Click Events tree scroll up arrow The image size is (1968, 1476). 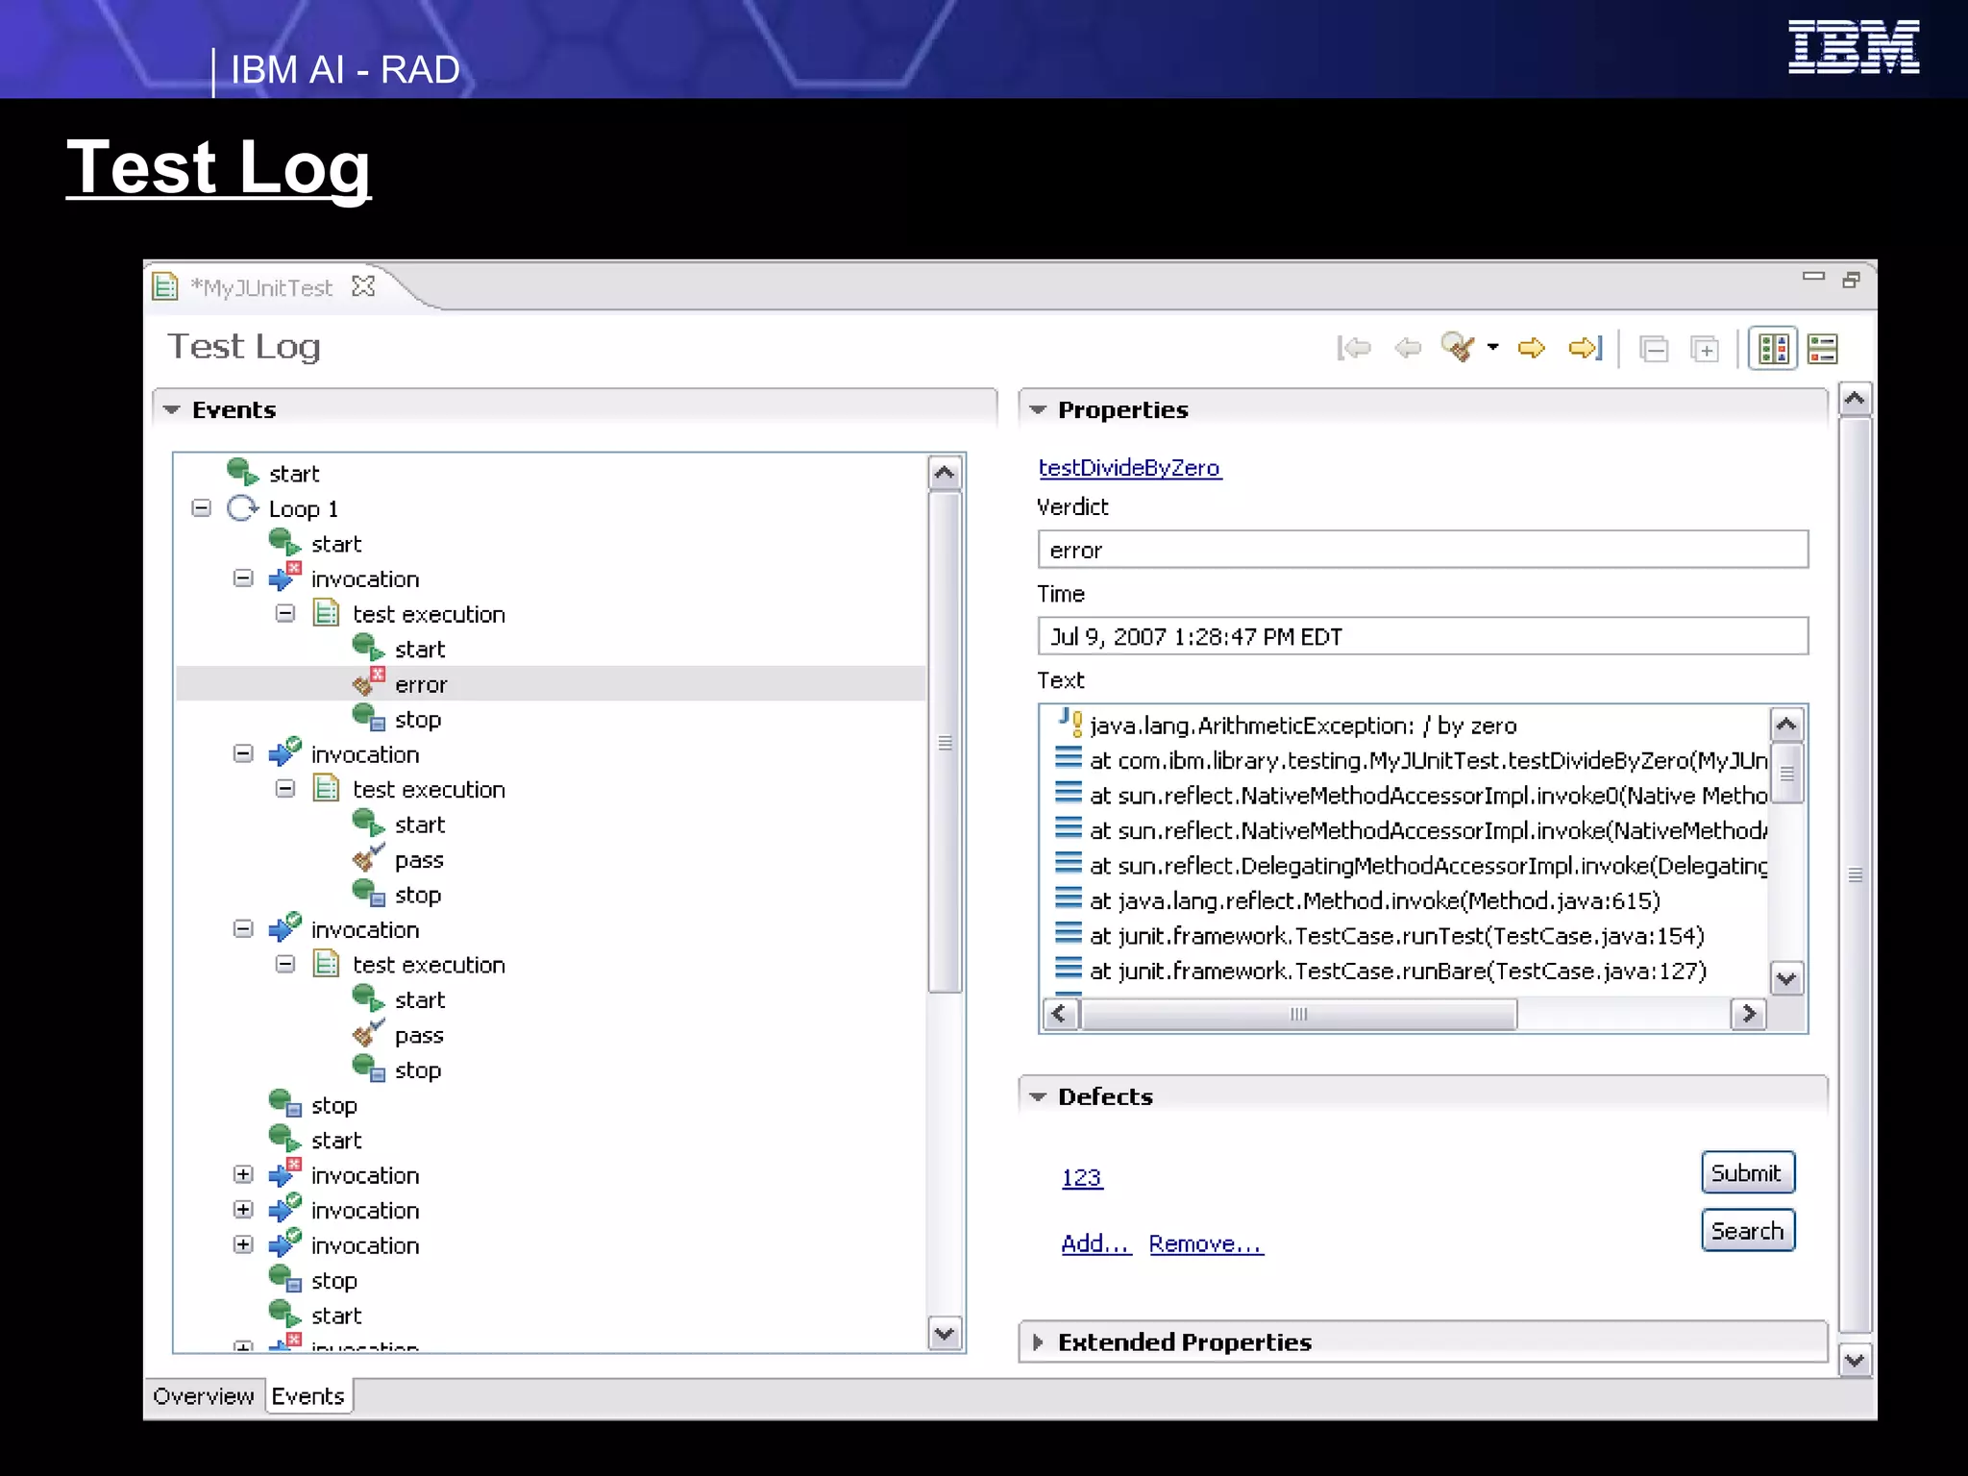tap(945, 473)
